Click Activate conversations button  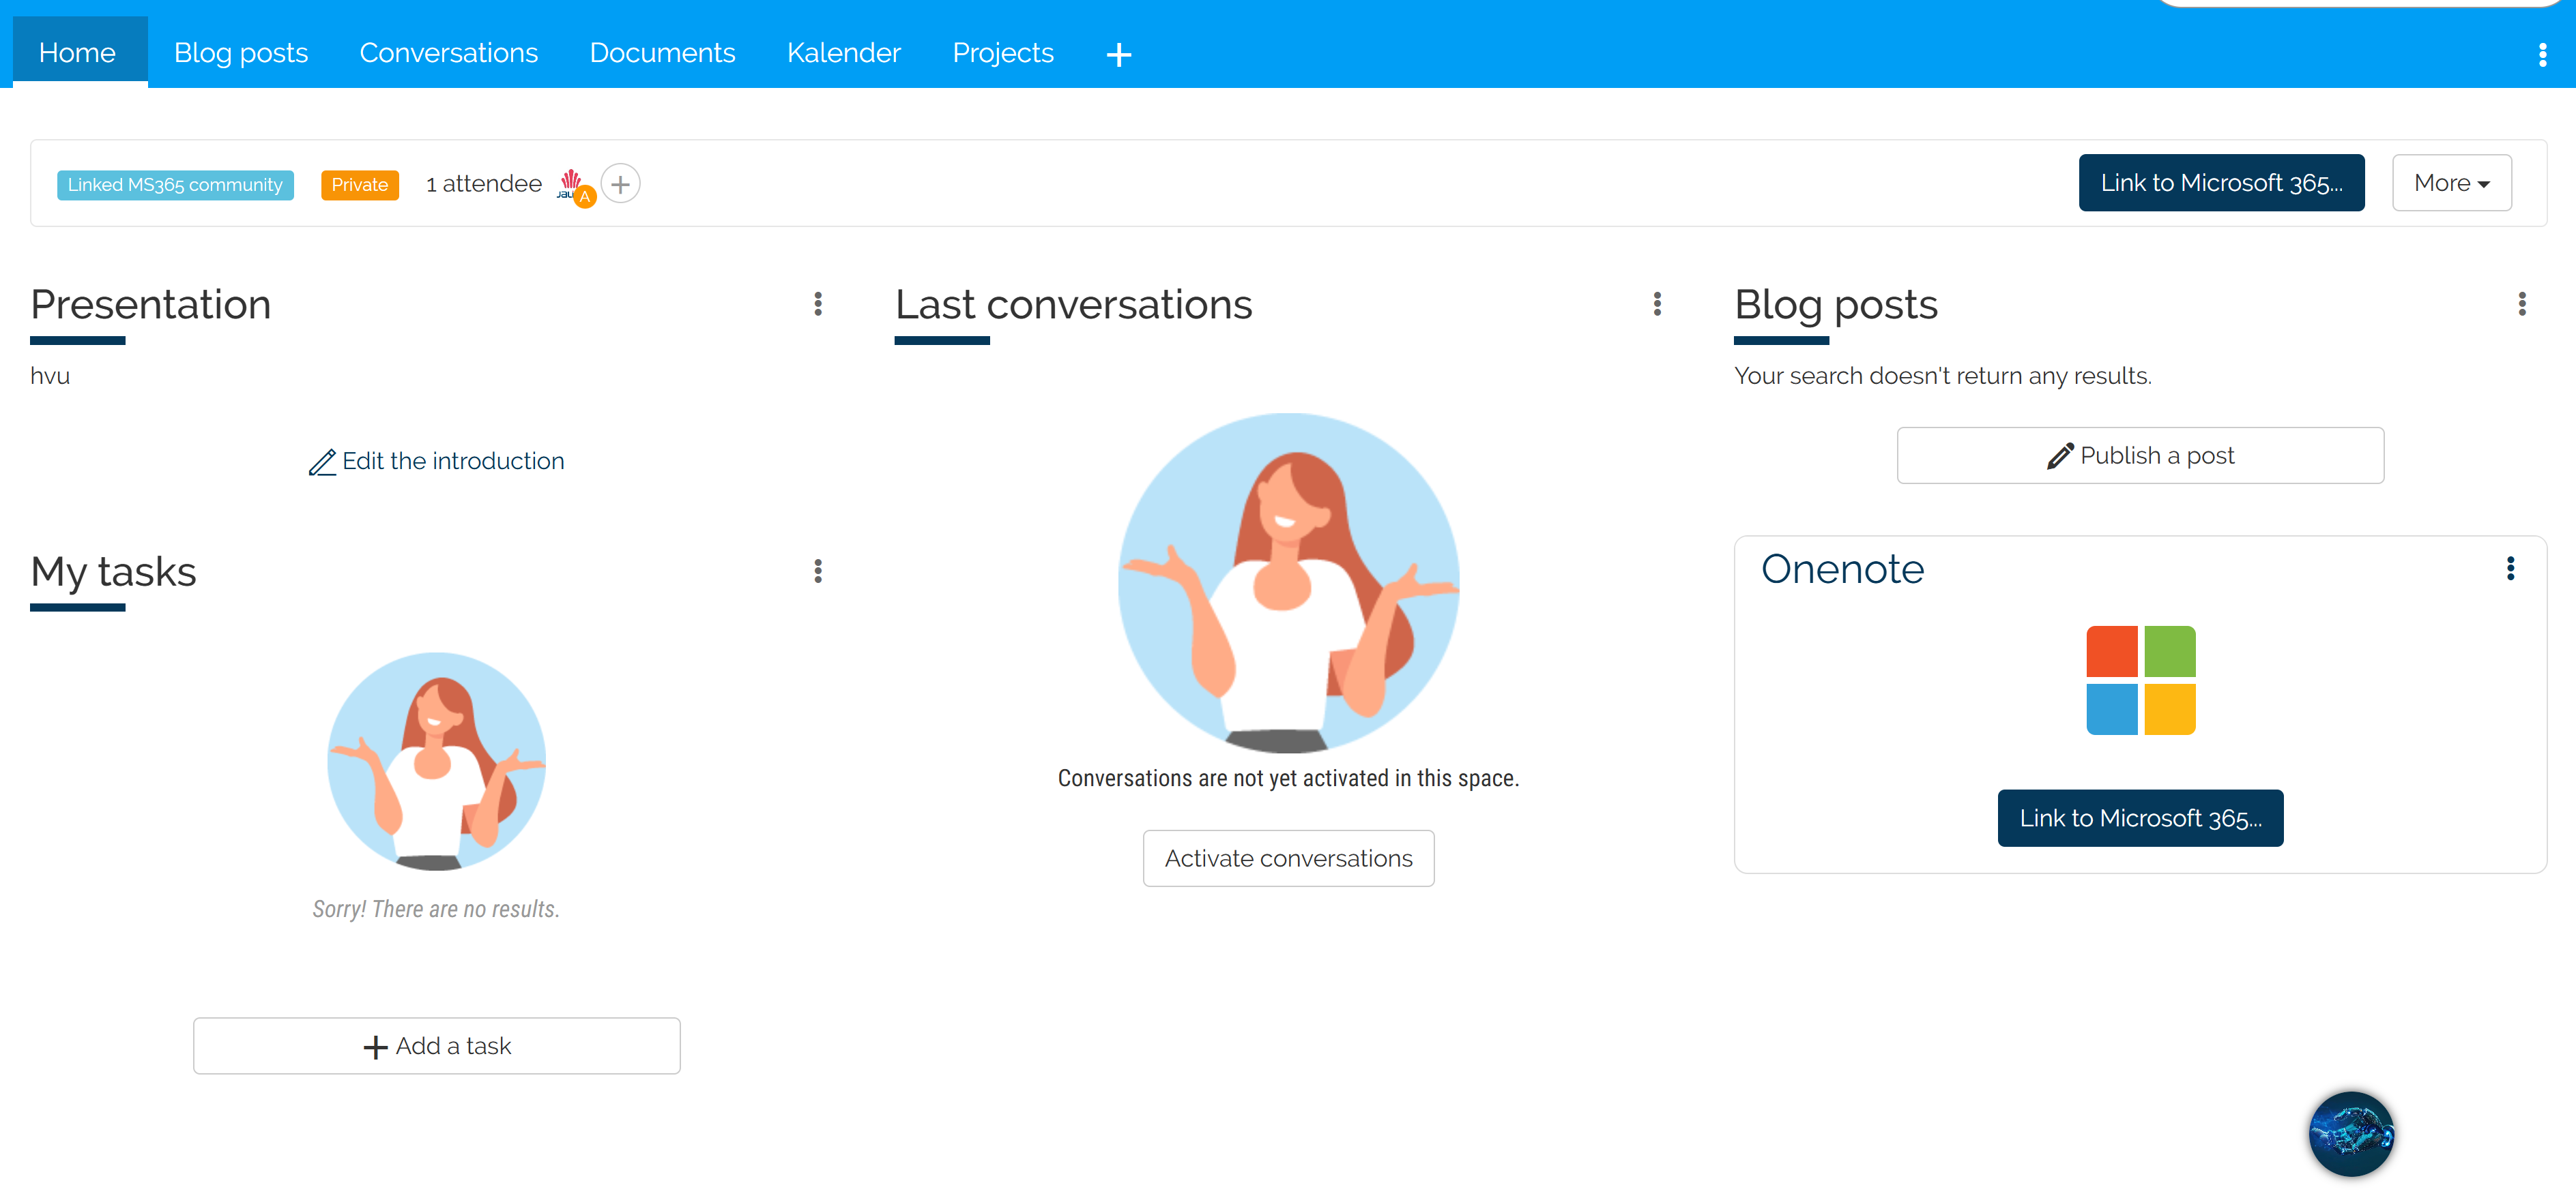click(x=1288, y=858)
